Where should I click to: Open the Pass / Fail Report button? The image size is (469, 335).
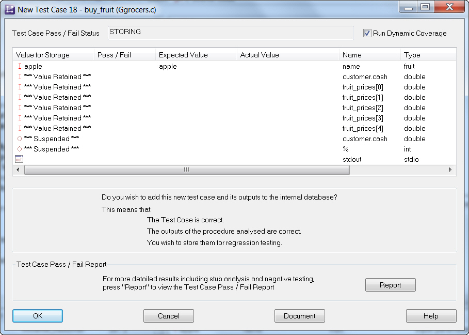390,285
